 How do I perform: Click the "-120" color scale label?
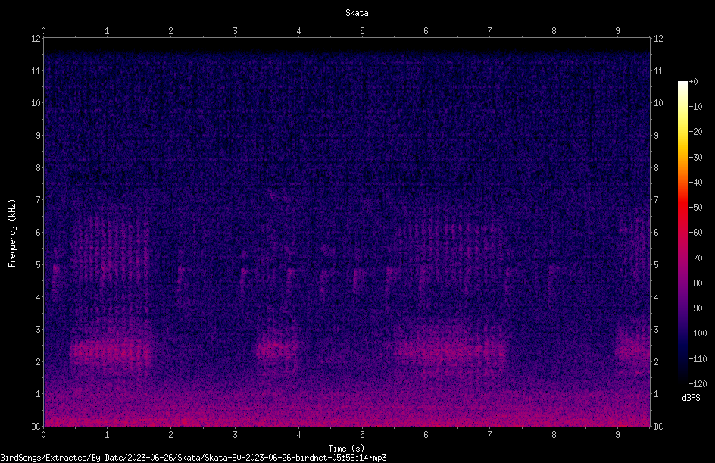698,384
